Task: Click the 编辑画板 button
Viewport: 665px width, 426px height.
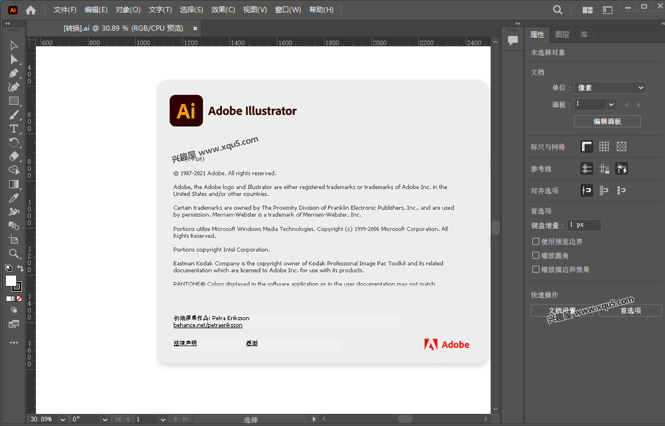Action: [606, 121]
